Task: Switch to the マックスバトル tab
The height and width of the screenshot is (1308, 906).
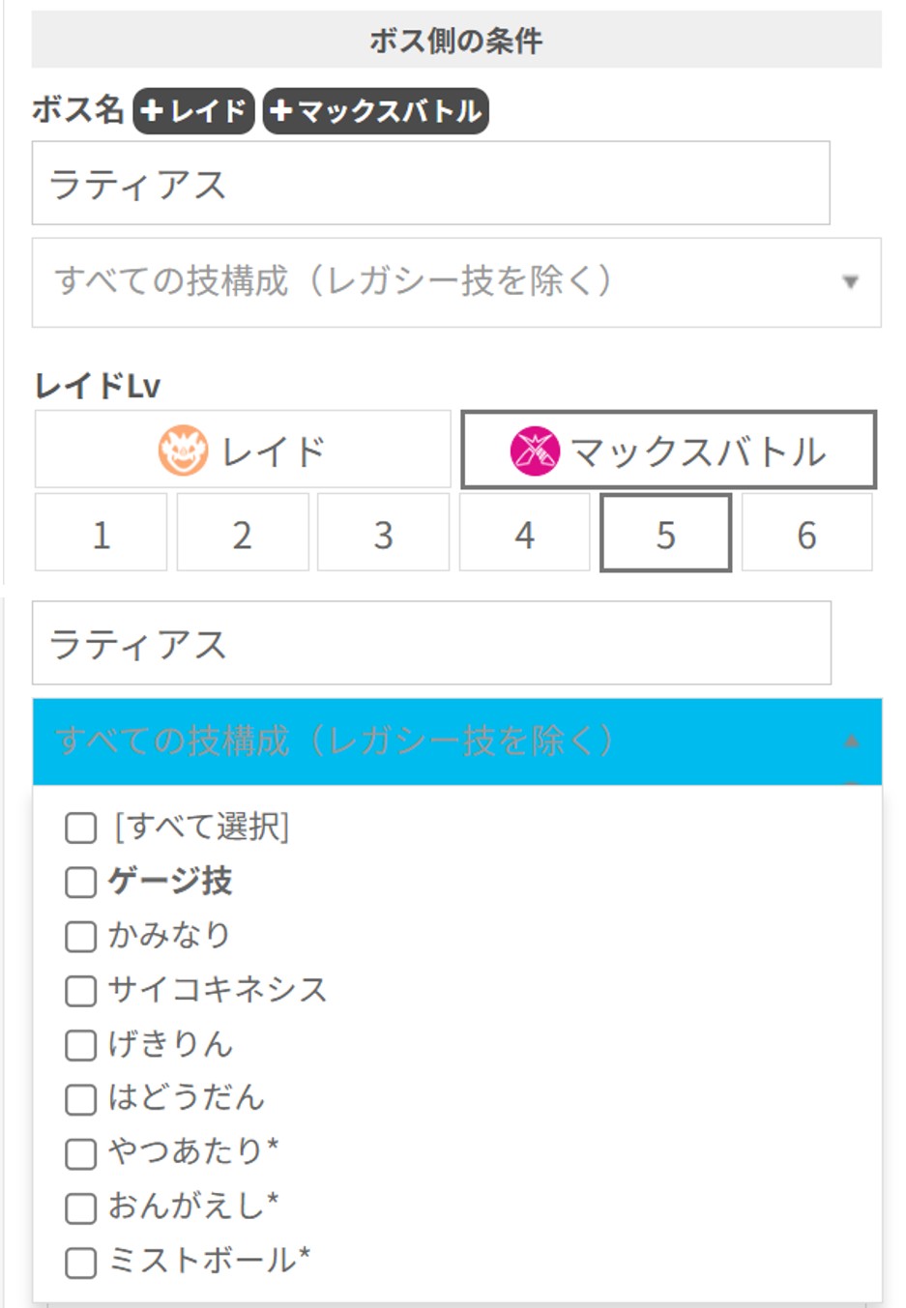Action: [x=668, y=451]
